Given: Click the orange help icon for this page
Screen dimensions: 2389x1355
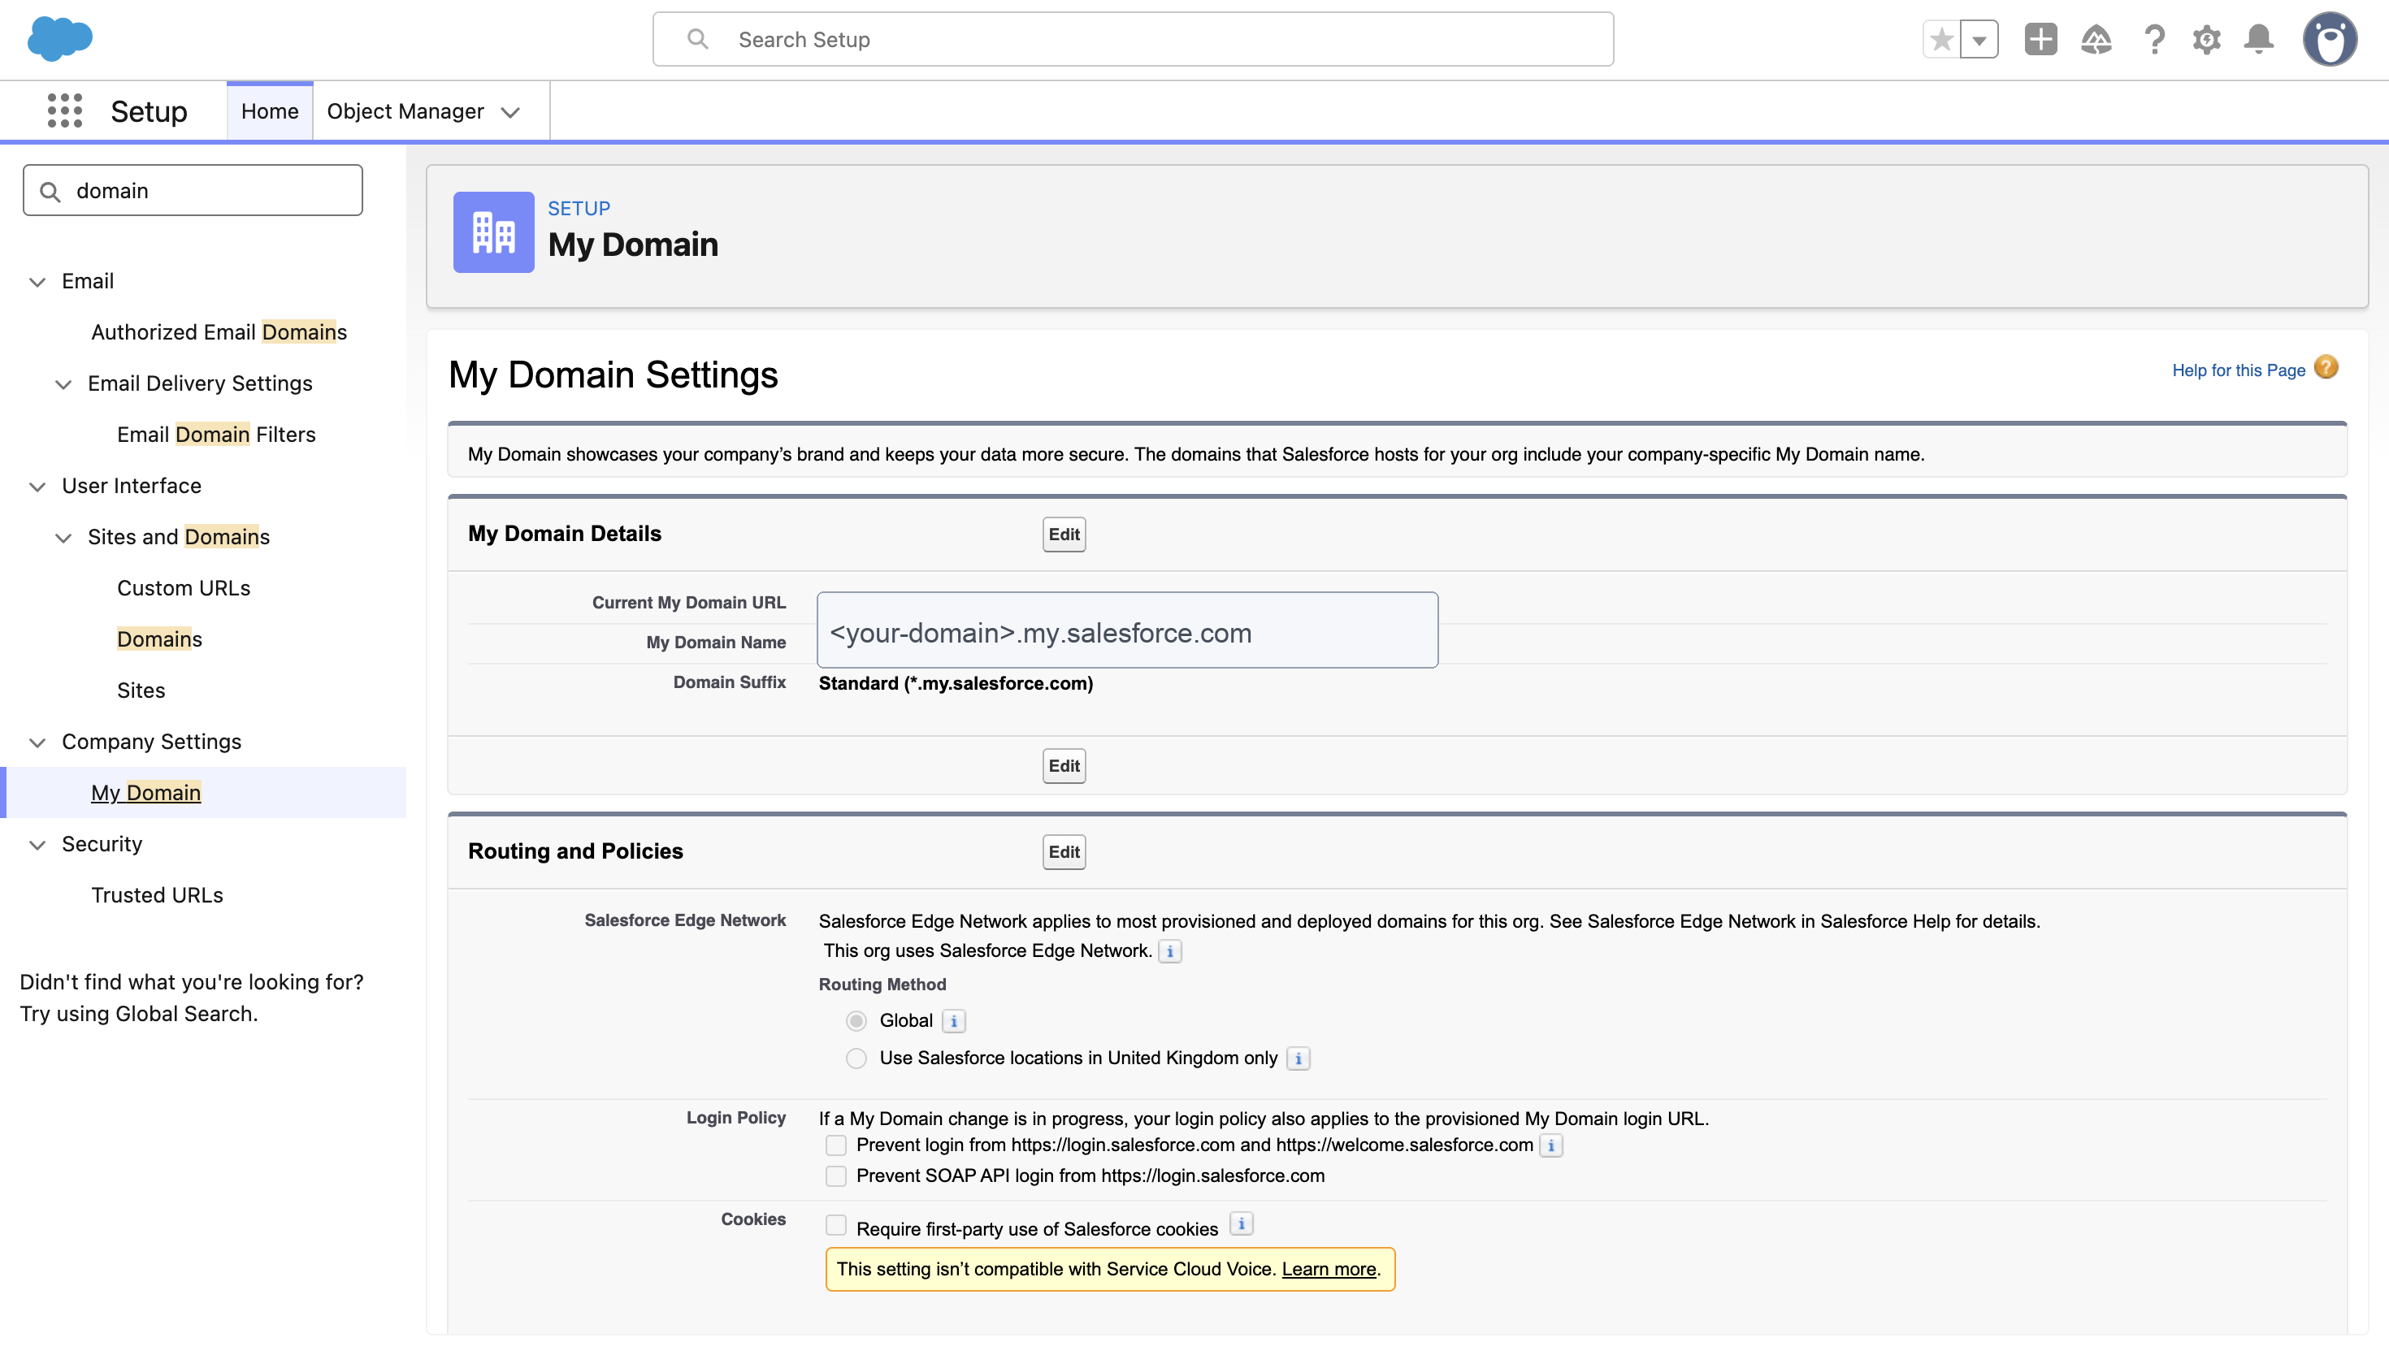Looking at the screenshot, I should point(2326,368).
